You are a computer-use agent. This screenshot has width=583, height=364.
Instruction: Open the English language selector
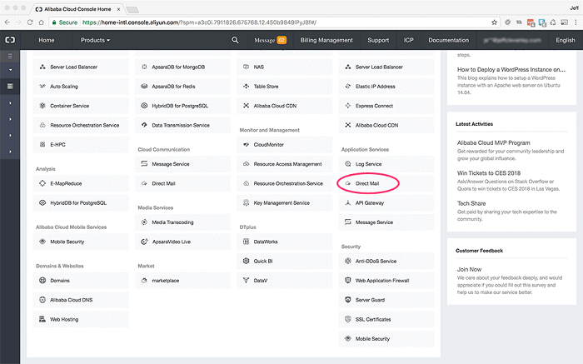coord(566,40)
